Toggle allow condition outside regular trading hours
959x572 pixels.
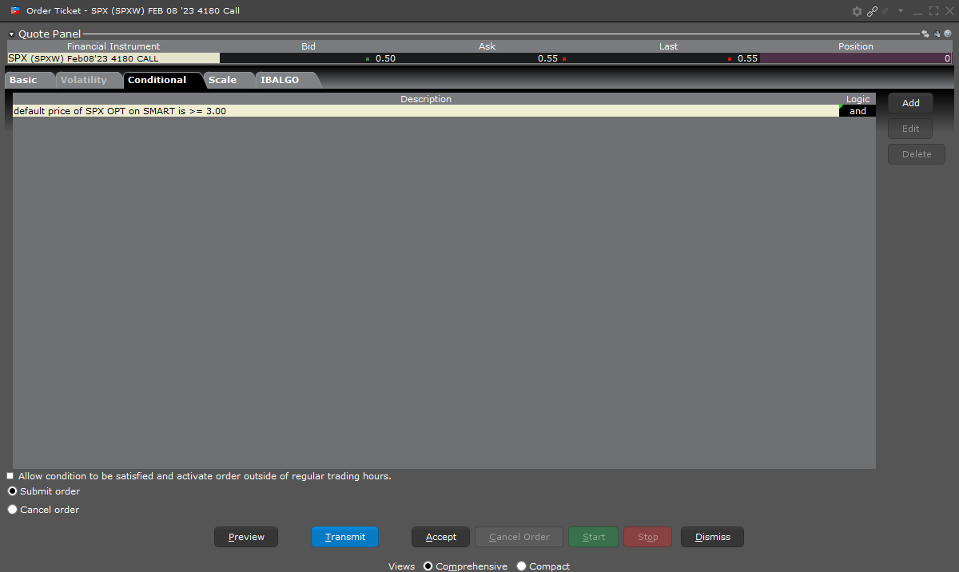click(x=11, y=476)
